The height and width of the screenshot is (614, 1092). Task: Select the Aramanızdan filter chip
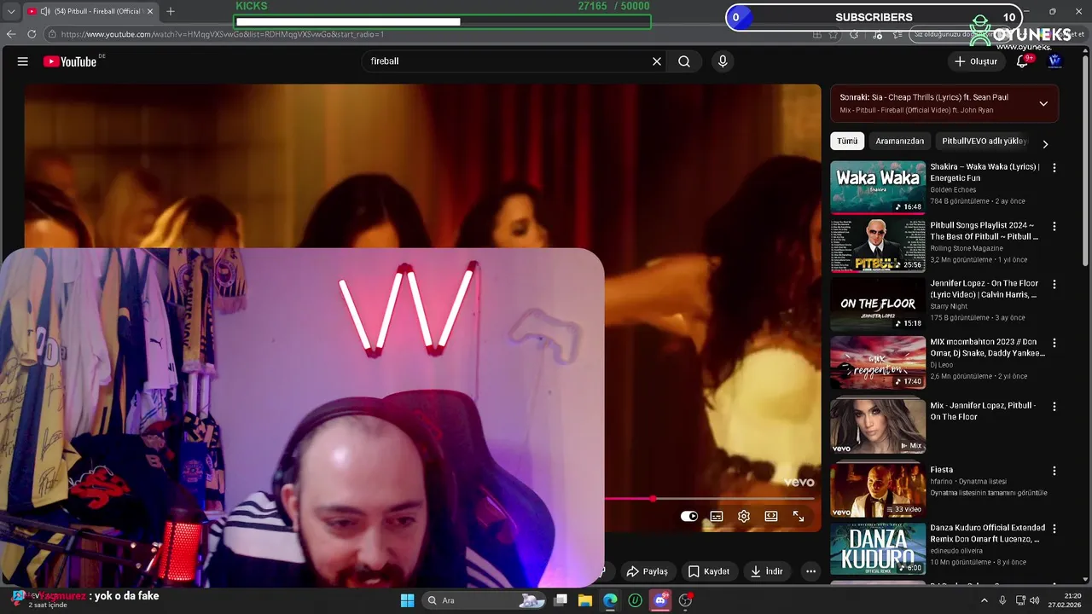click(899, 141)
